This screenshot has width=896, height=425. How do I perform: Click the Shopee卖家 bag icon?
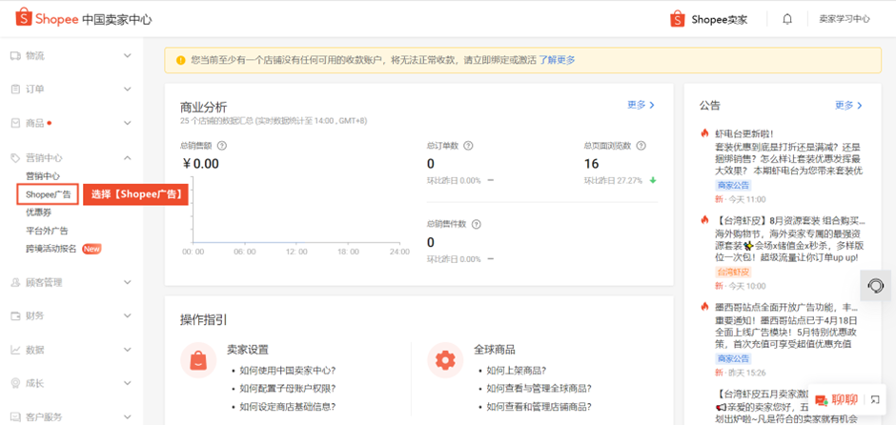tap(678, 19)
